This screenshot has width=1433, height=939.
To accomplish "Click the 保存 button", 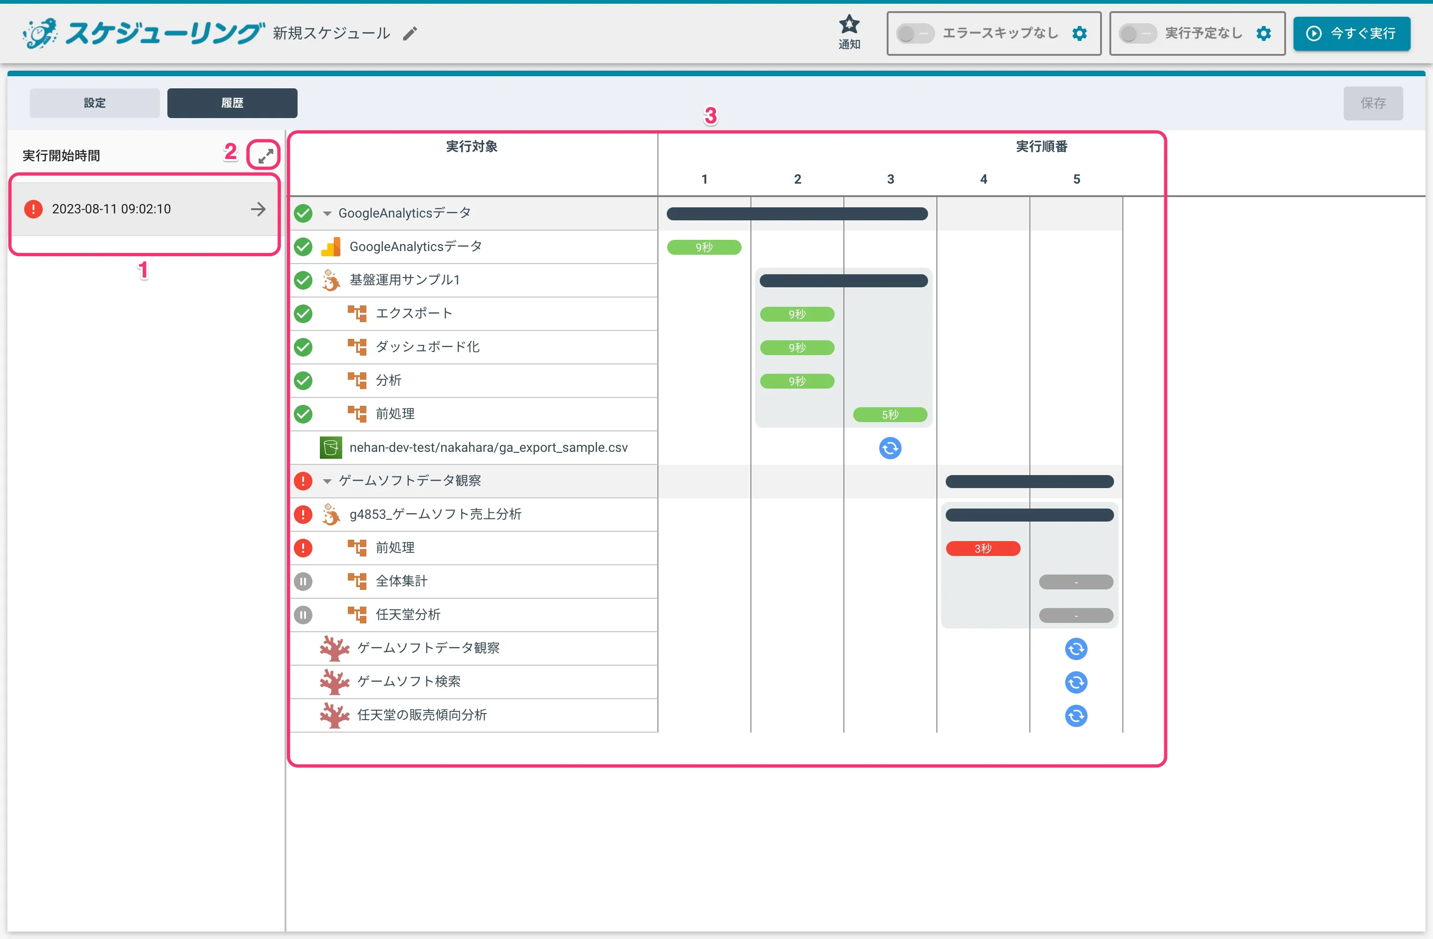I will 1373,103.
